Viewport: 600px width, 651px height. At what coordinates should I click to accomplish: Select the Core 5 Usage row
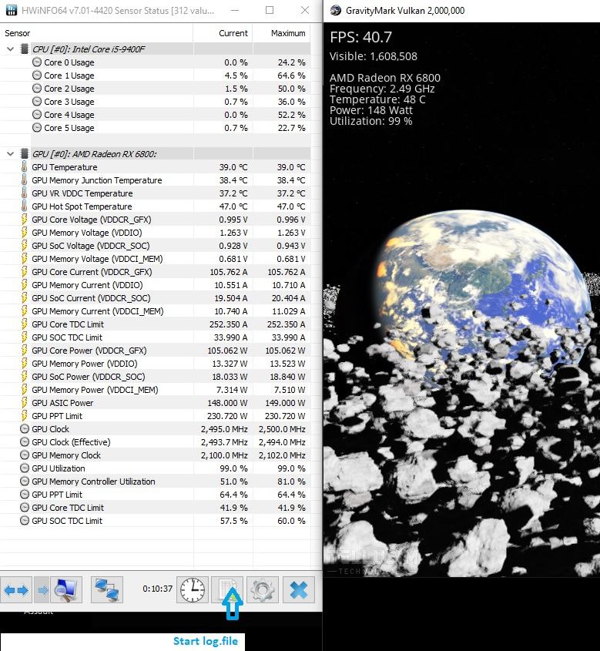coord(155,128)
